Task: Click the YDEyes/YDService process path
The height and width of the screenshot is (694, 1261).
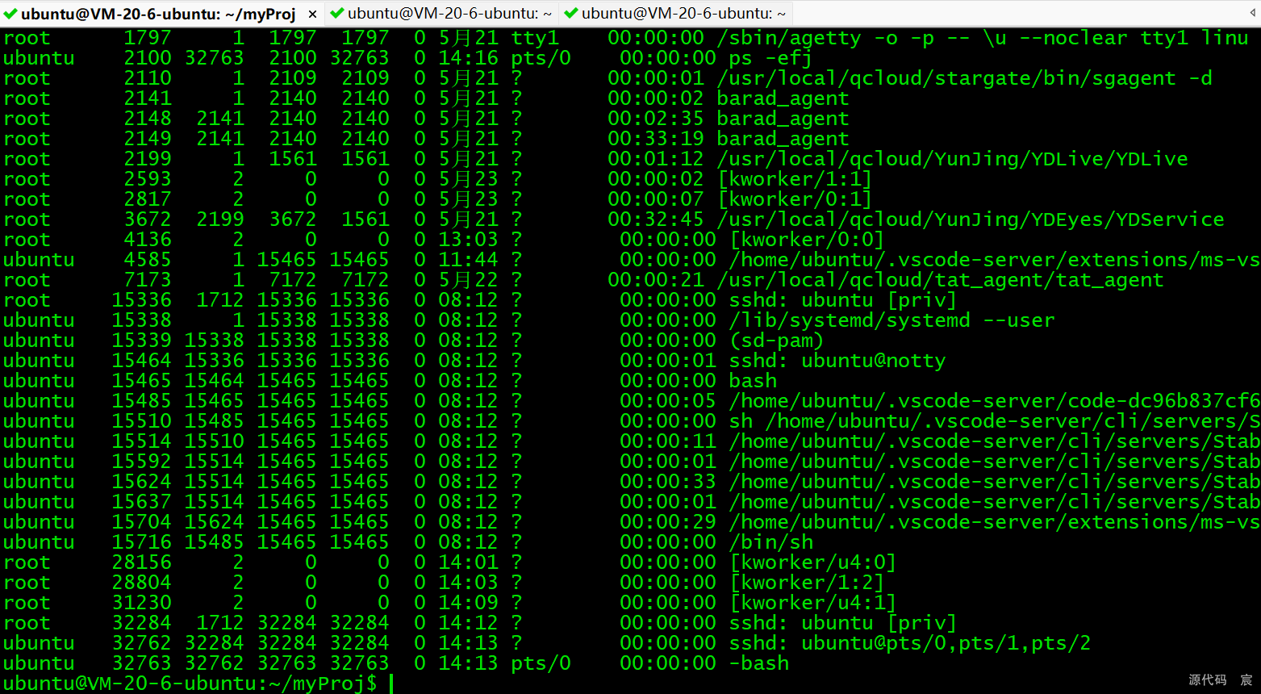Action: pos(970,219)
